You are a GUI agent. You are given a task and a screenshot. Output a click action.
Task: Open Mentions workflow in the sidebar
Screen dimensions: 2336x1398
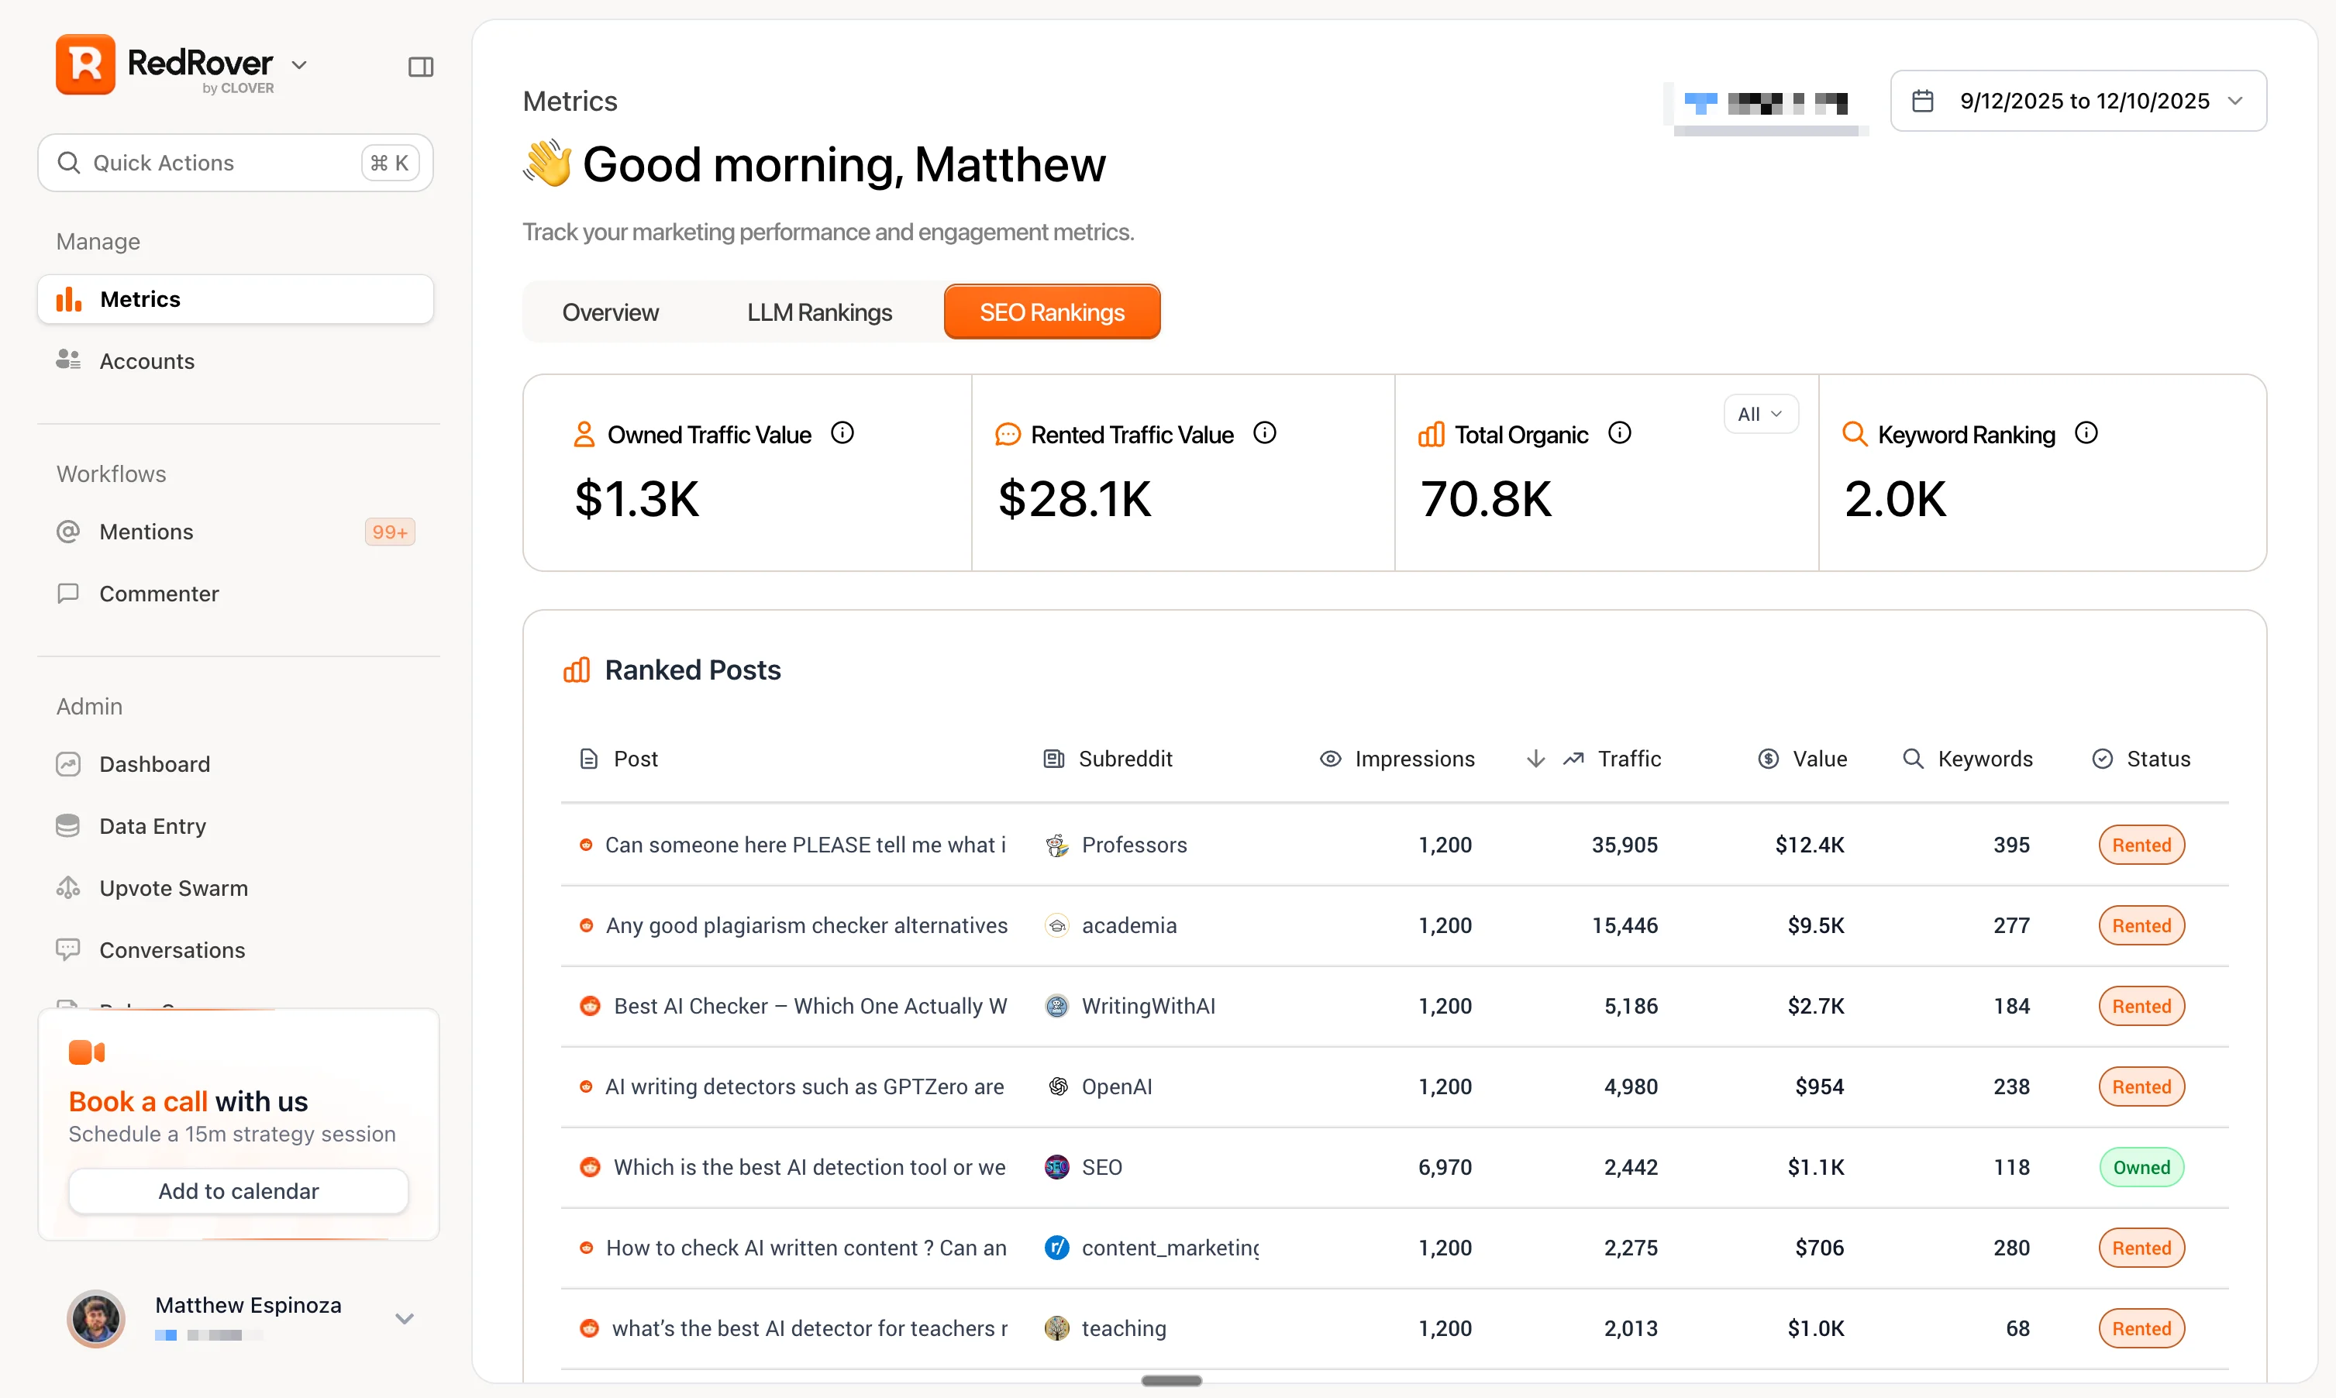pyautogui.click(x=236, y=532)
